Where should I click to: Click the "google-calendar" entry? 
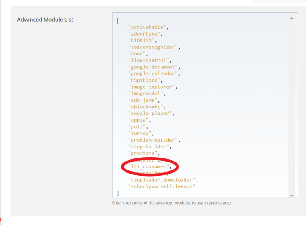153,73
